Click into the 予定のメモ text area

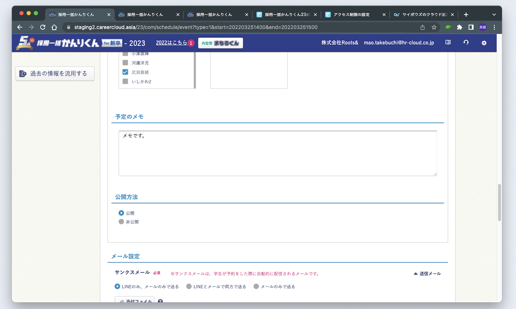tap(277, 153)
